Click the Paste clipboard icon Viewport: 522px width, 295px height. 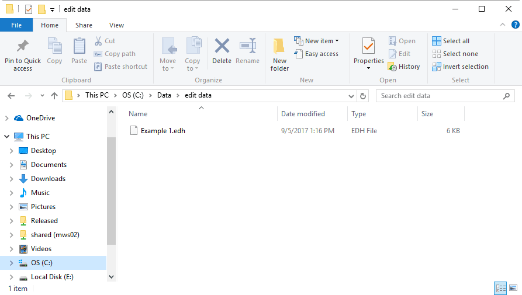coord(79,51)
